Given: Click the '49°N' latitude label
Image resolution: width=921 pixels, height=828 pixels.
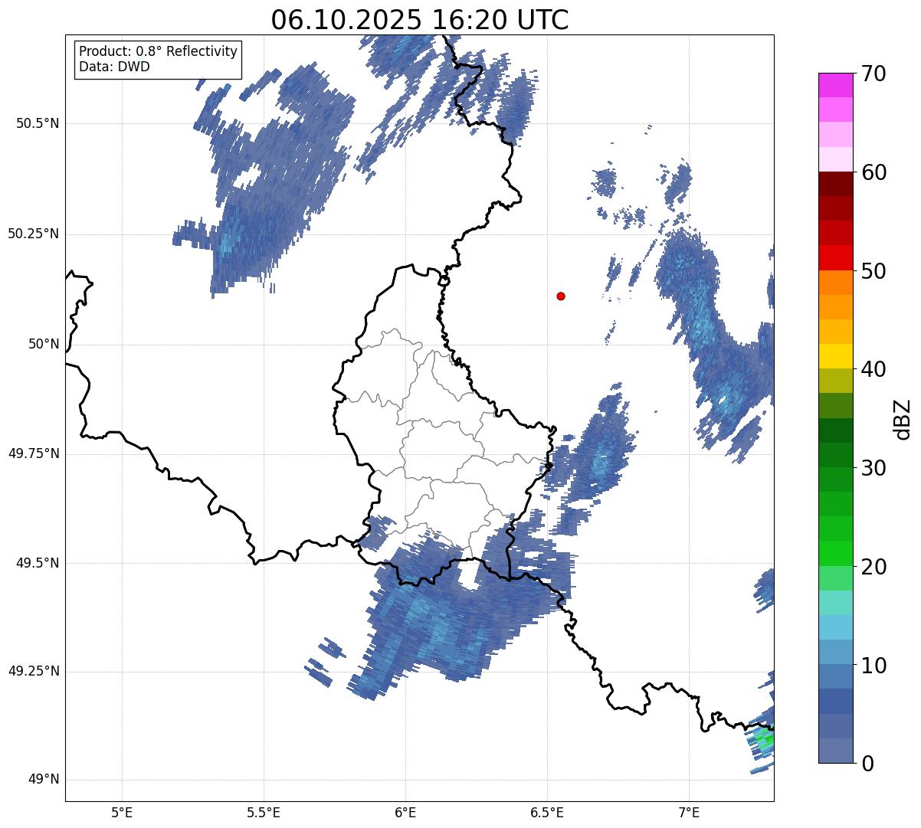Looking at the screenshot, I should [x=44, y=779].
